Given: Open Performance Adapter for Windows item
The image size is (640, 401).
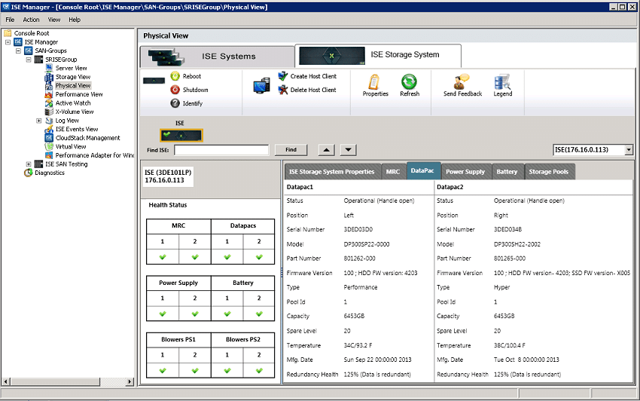Looking at the screenshot, I should click(x=95, y=155).
